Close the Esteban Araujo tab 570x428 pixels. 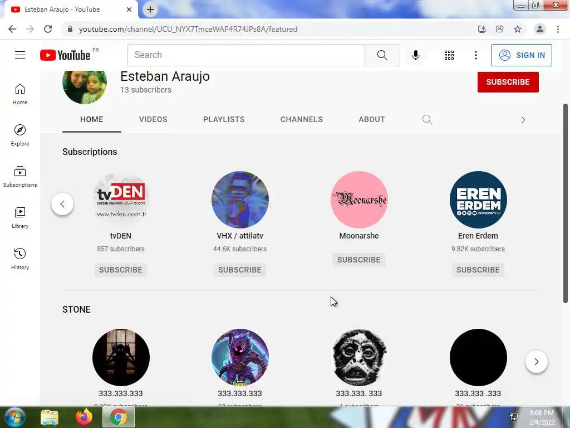point(129,9)
